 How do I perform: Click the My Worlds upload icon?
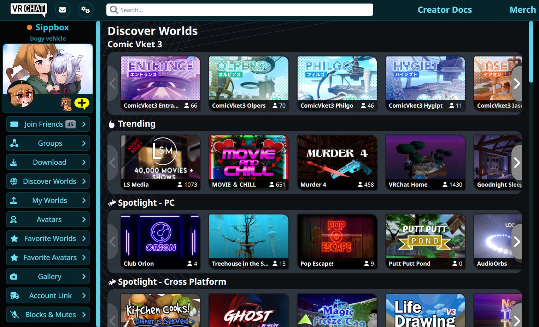[14, 200]
